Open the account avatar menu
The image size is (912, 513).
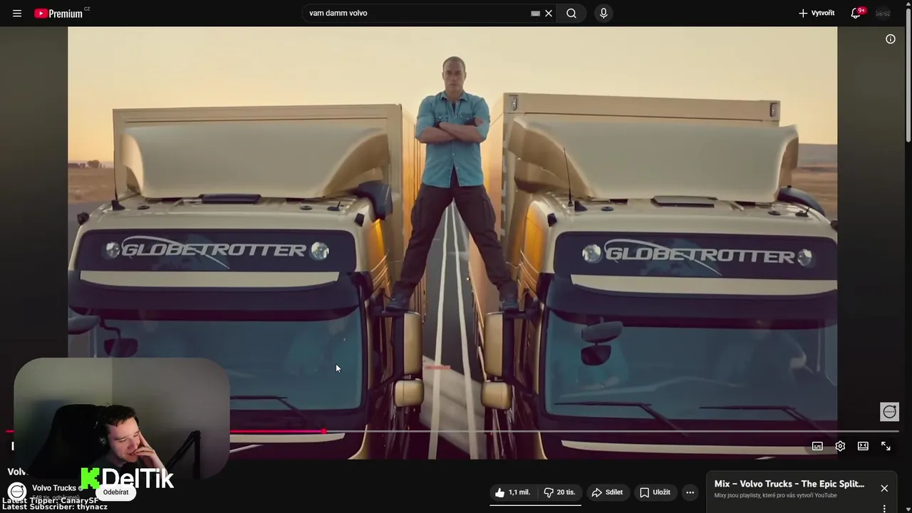[x=883, y=14]
